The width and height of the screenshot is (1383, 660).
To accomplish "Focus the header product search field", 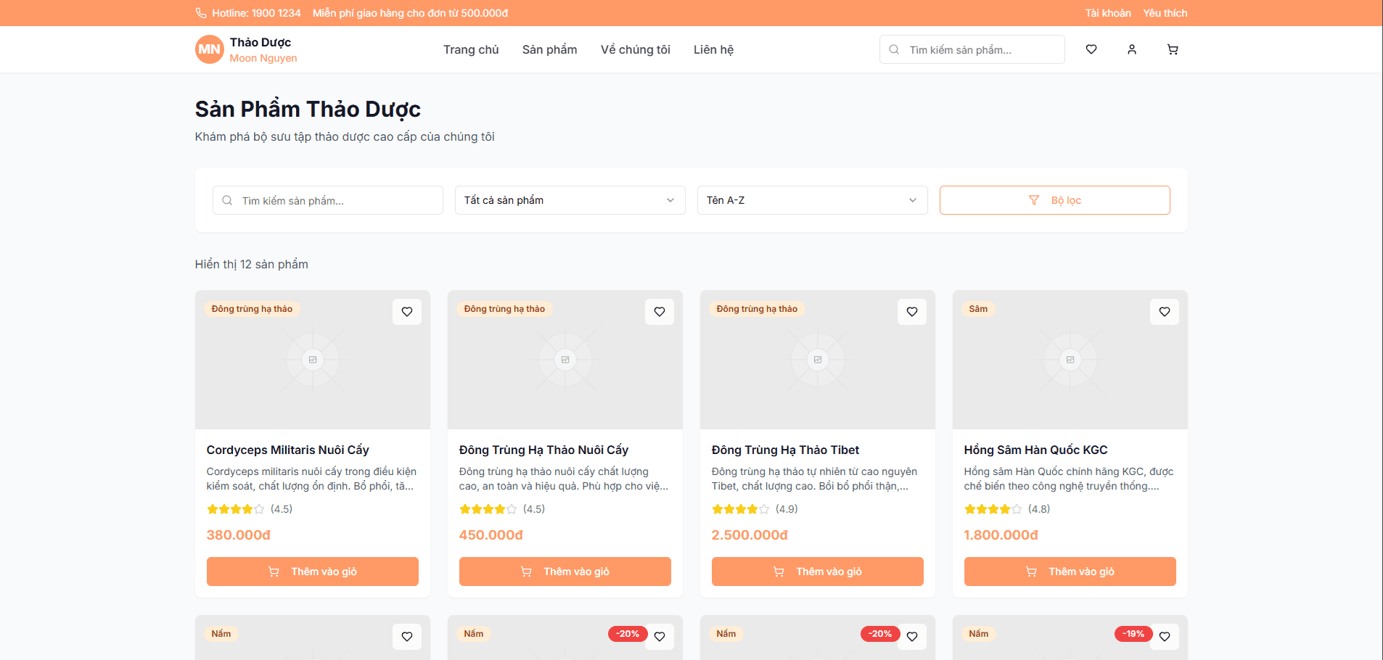I will [x=972, y=49].
